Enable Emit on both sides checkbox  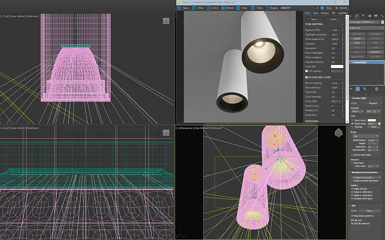coord(352,155)
